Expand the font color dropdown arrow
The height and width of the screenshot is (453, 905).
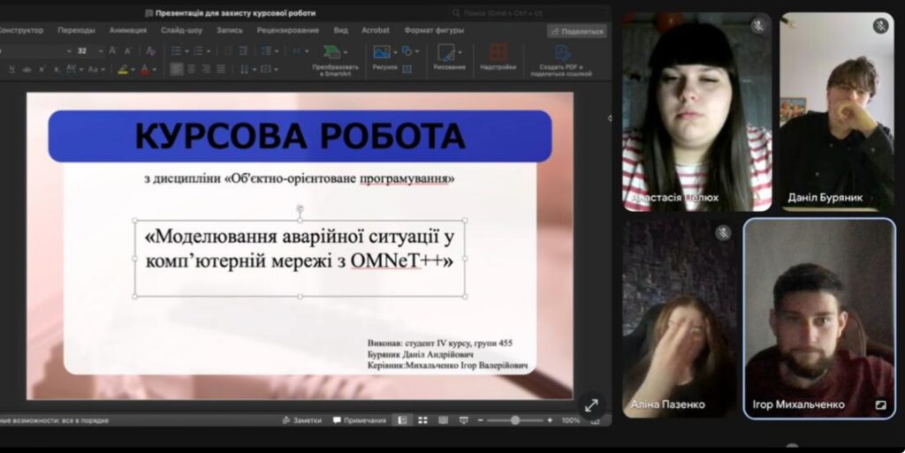coord(156,70)
